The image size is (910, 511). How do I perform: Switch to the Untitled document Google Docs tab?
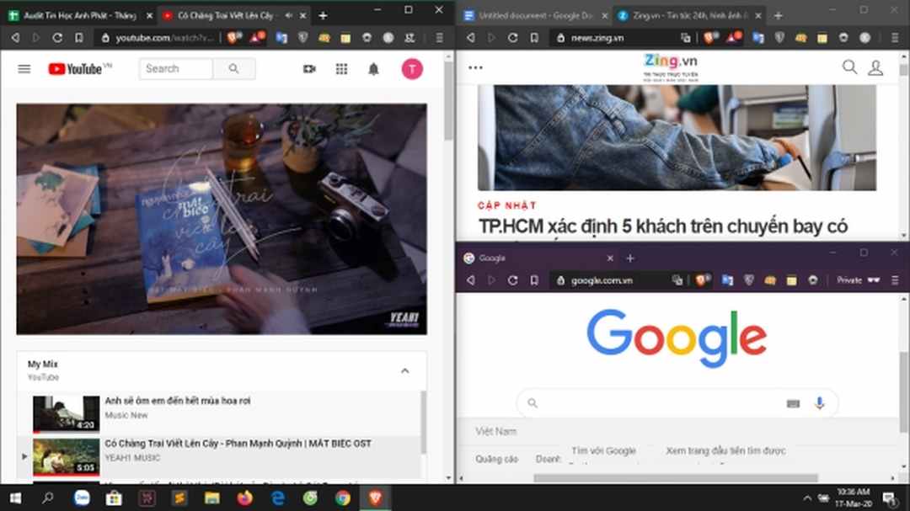coord(534,16)
